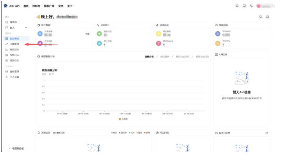Viewport: 287px width, 157px height.
Task: Click the 使用统计 pulse icon
Action: (x=98, y=25)
